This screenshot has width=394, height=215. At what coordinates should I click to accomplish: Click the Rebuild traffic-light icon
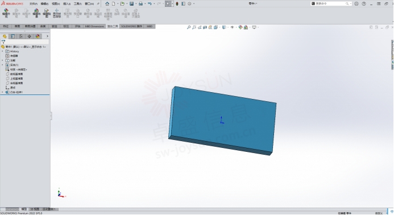click(177, 4)
